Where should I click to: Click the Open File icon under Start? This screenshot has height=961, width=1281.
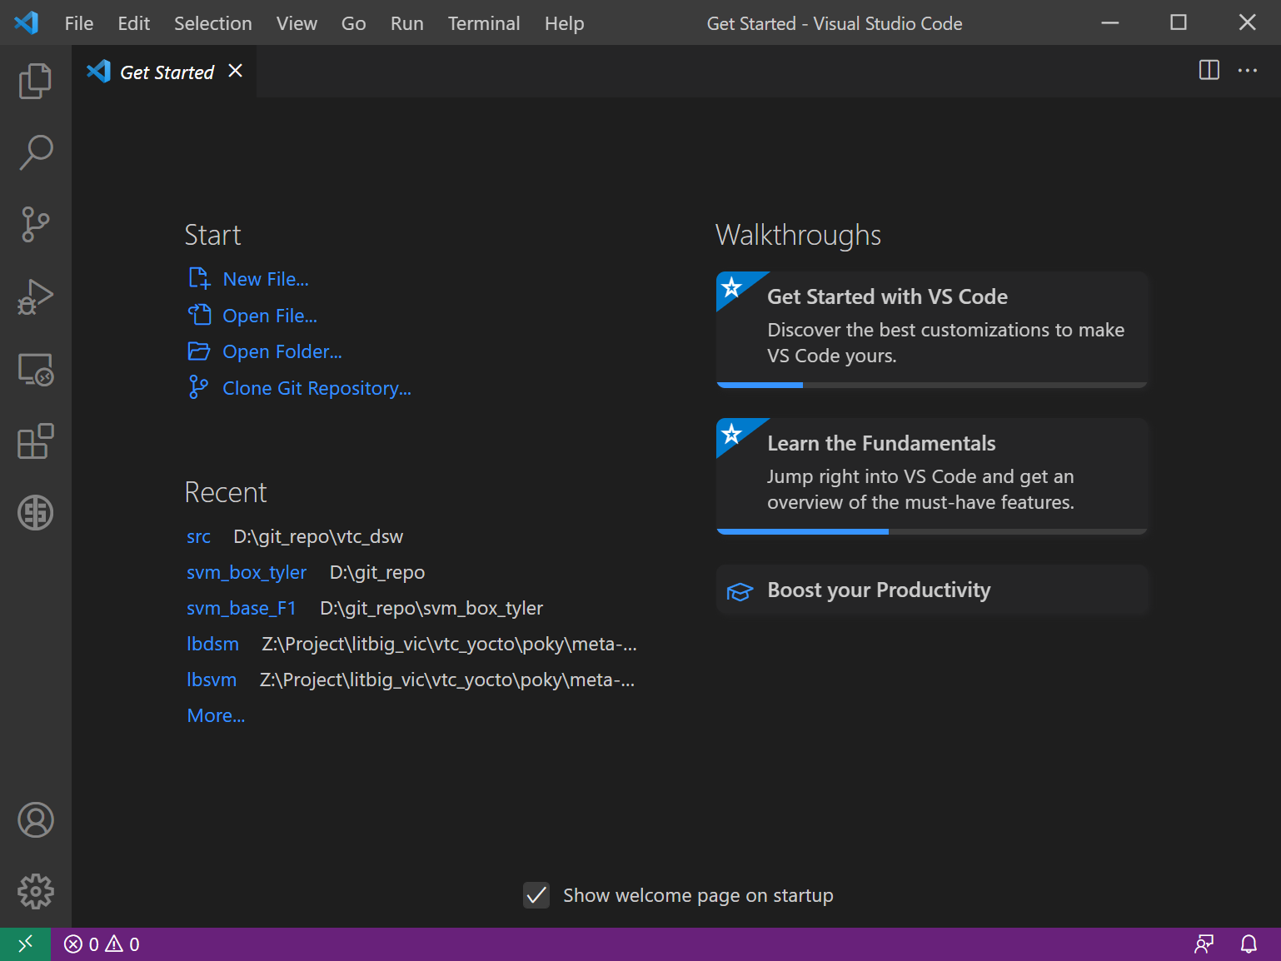click(x=199, y=315)
